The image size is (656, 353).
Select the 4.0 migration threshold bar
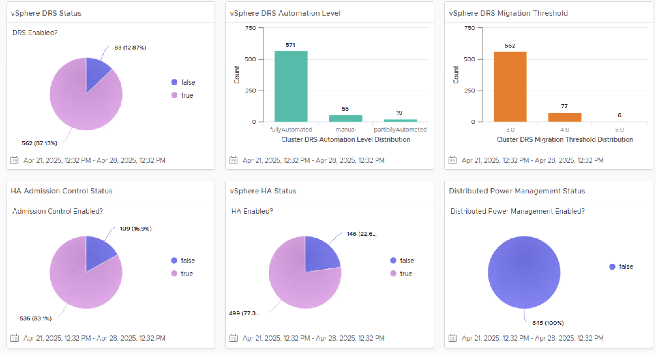coord(565,117)
